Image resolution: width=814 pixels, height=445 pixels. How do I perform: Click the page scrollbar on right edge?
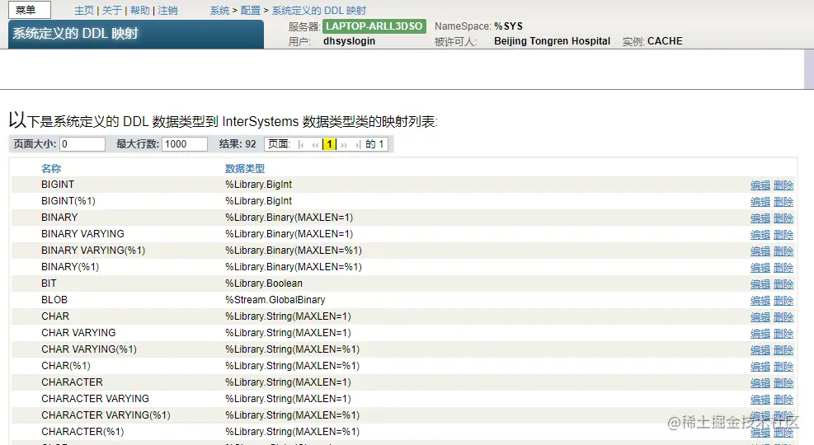(x=809, y=69)
